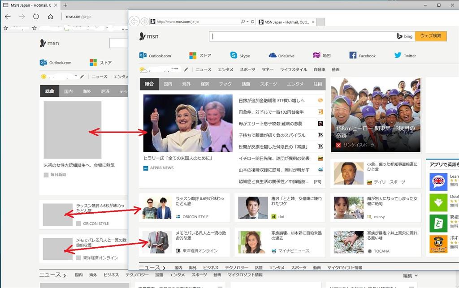This screenshot has height=288, width=459.
Task: Open Outlook.com shortcut in Edge window
Action: tap(56, 63)
